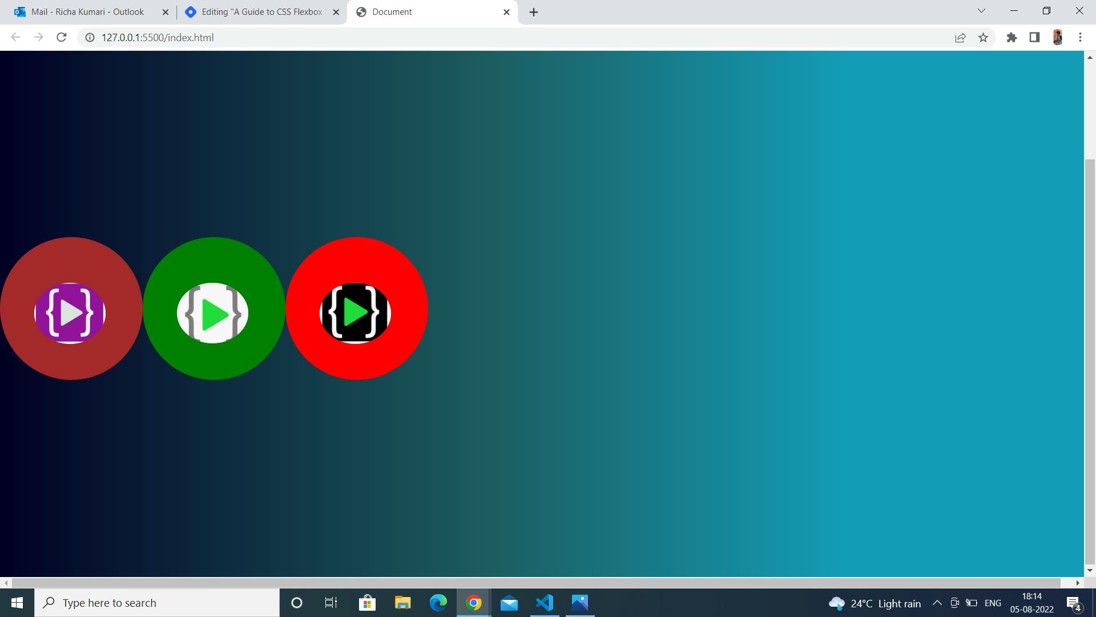Screen dimensions: 1096x617
Task: Share this page icon
Action: tap(960, 38)
